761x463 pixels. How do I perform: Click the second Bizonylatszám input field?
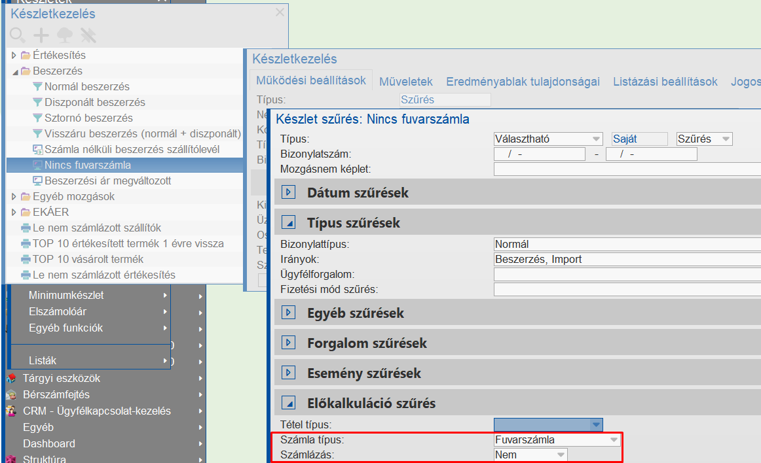click(652, 154)
